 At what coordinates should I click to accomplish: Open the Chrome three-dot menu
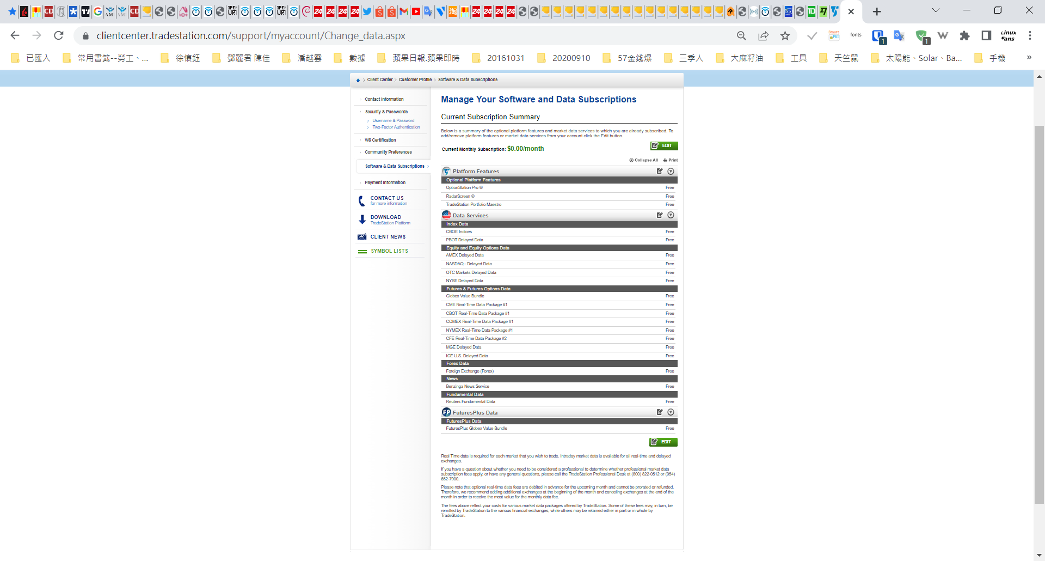point(1030,35)
